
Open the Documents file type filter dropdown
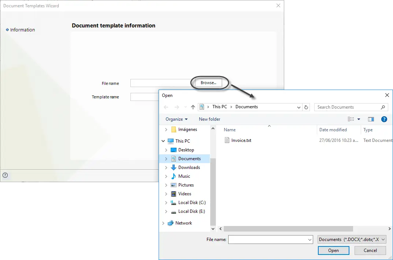[x=352, y=240]
